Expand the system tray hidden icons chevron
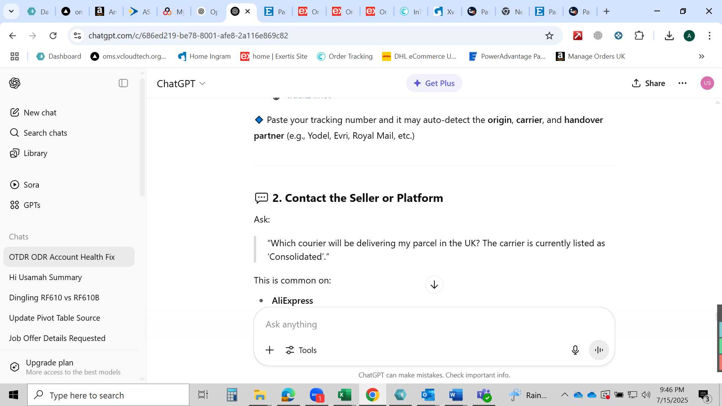The image size is (722, 406). coord(564,395)
